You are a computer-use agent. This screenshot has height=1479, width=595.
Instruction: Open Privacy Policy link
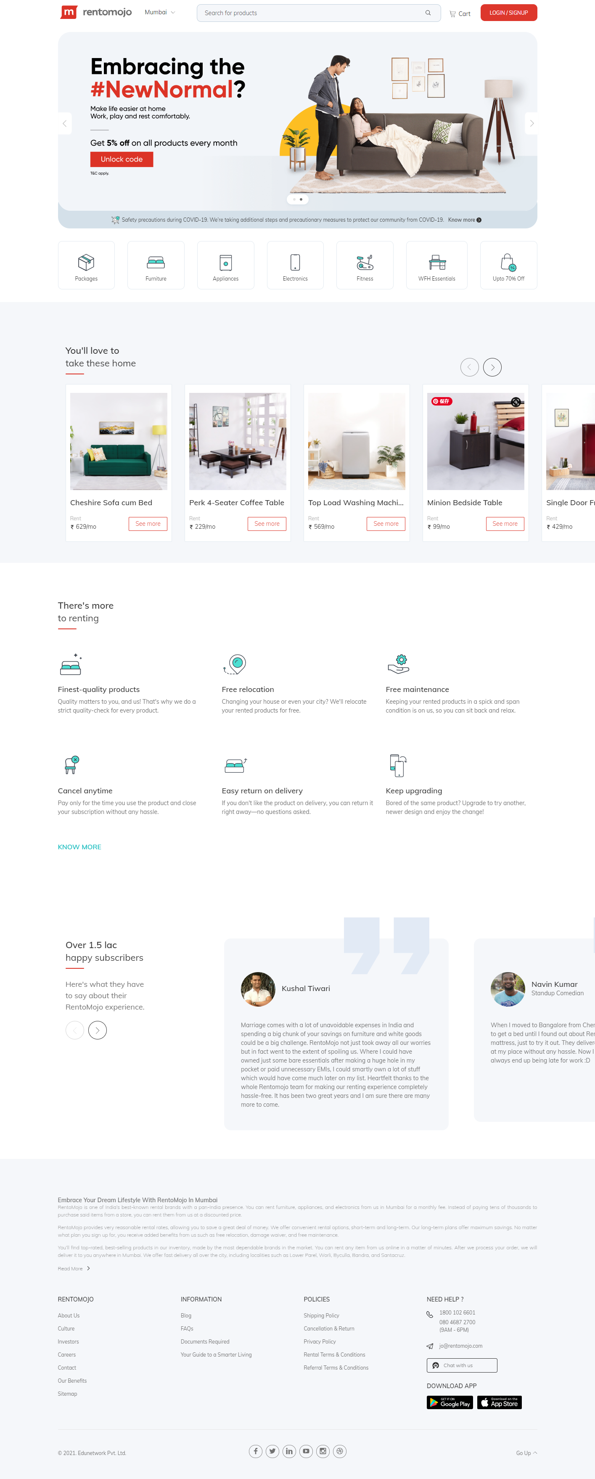pos(320,1341)
